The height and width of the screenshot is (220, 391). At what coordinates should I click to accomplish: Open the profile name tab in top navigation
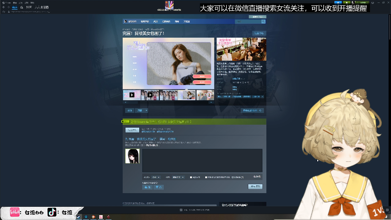click(42, 7)
